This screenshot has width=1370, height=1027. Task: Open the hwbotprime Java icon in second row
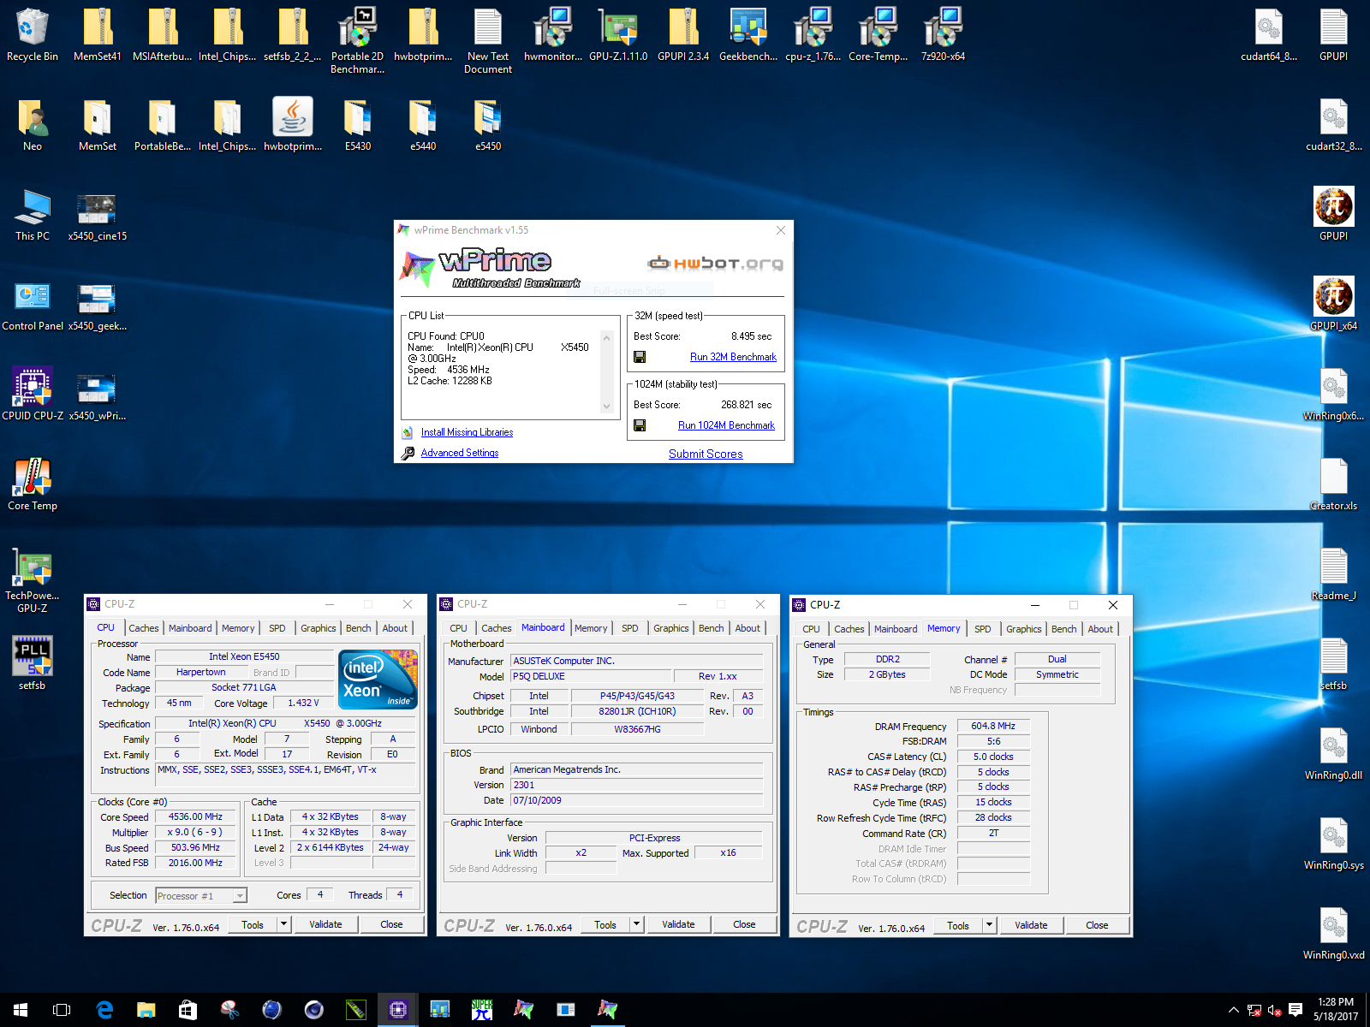293,125
